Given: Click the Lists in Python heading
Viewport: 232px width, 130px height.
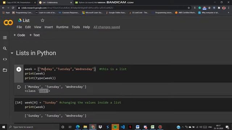Looking at the screenshot, I should [x=36, y=53].
